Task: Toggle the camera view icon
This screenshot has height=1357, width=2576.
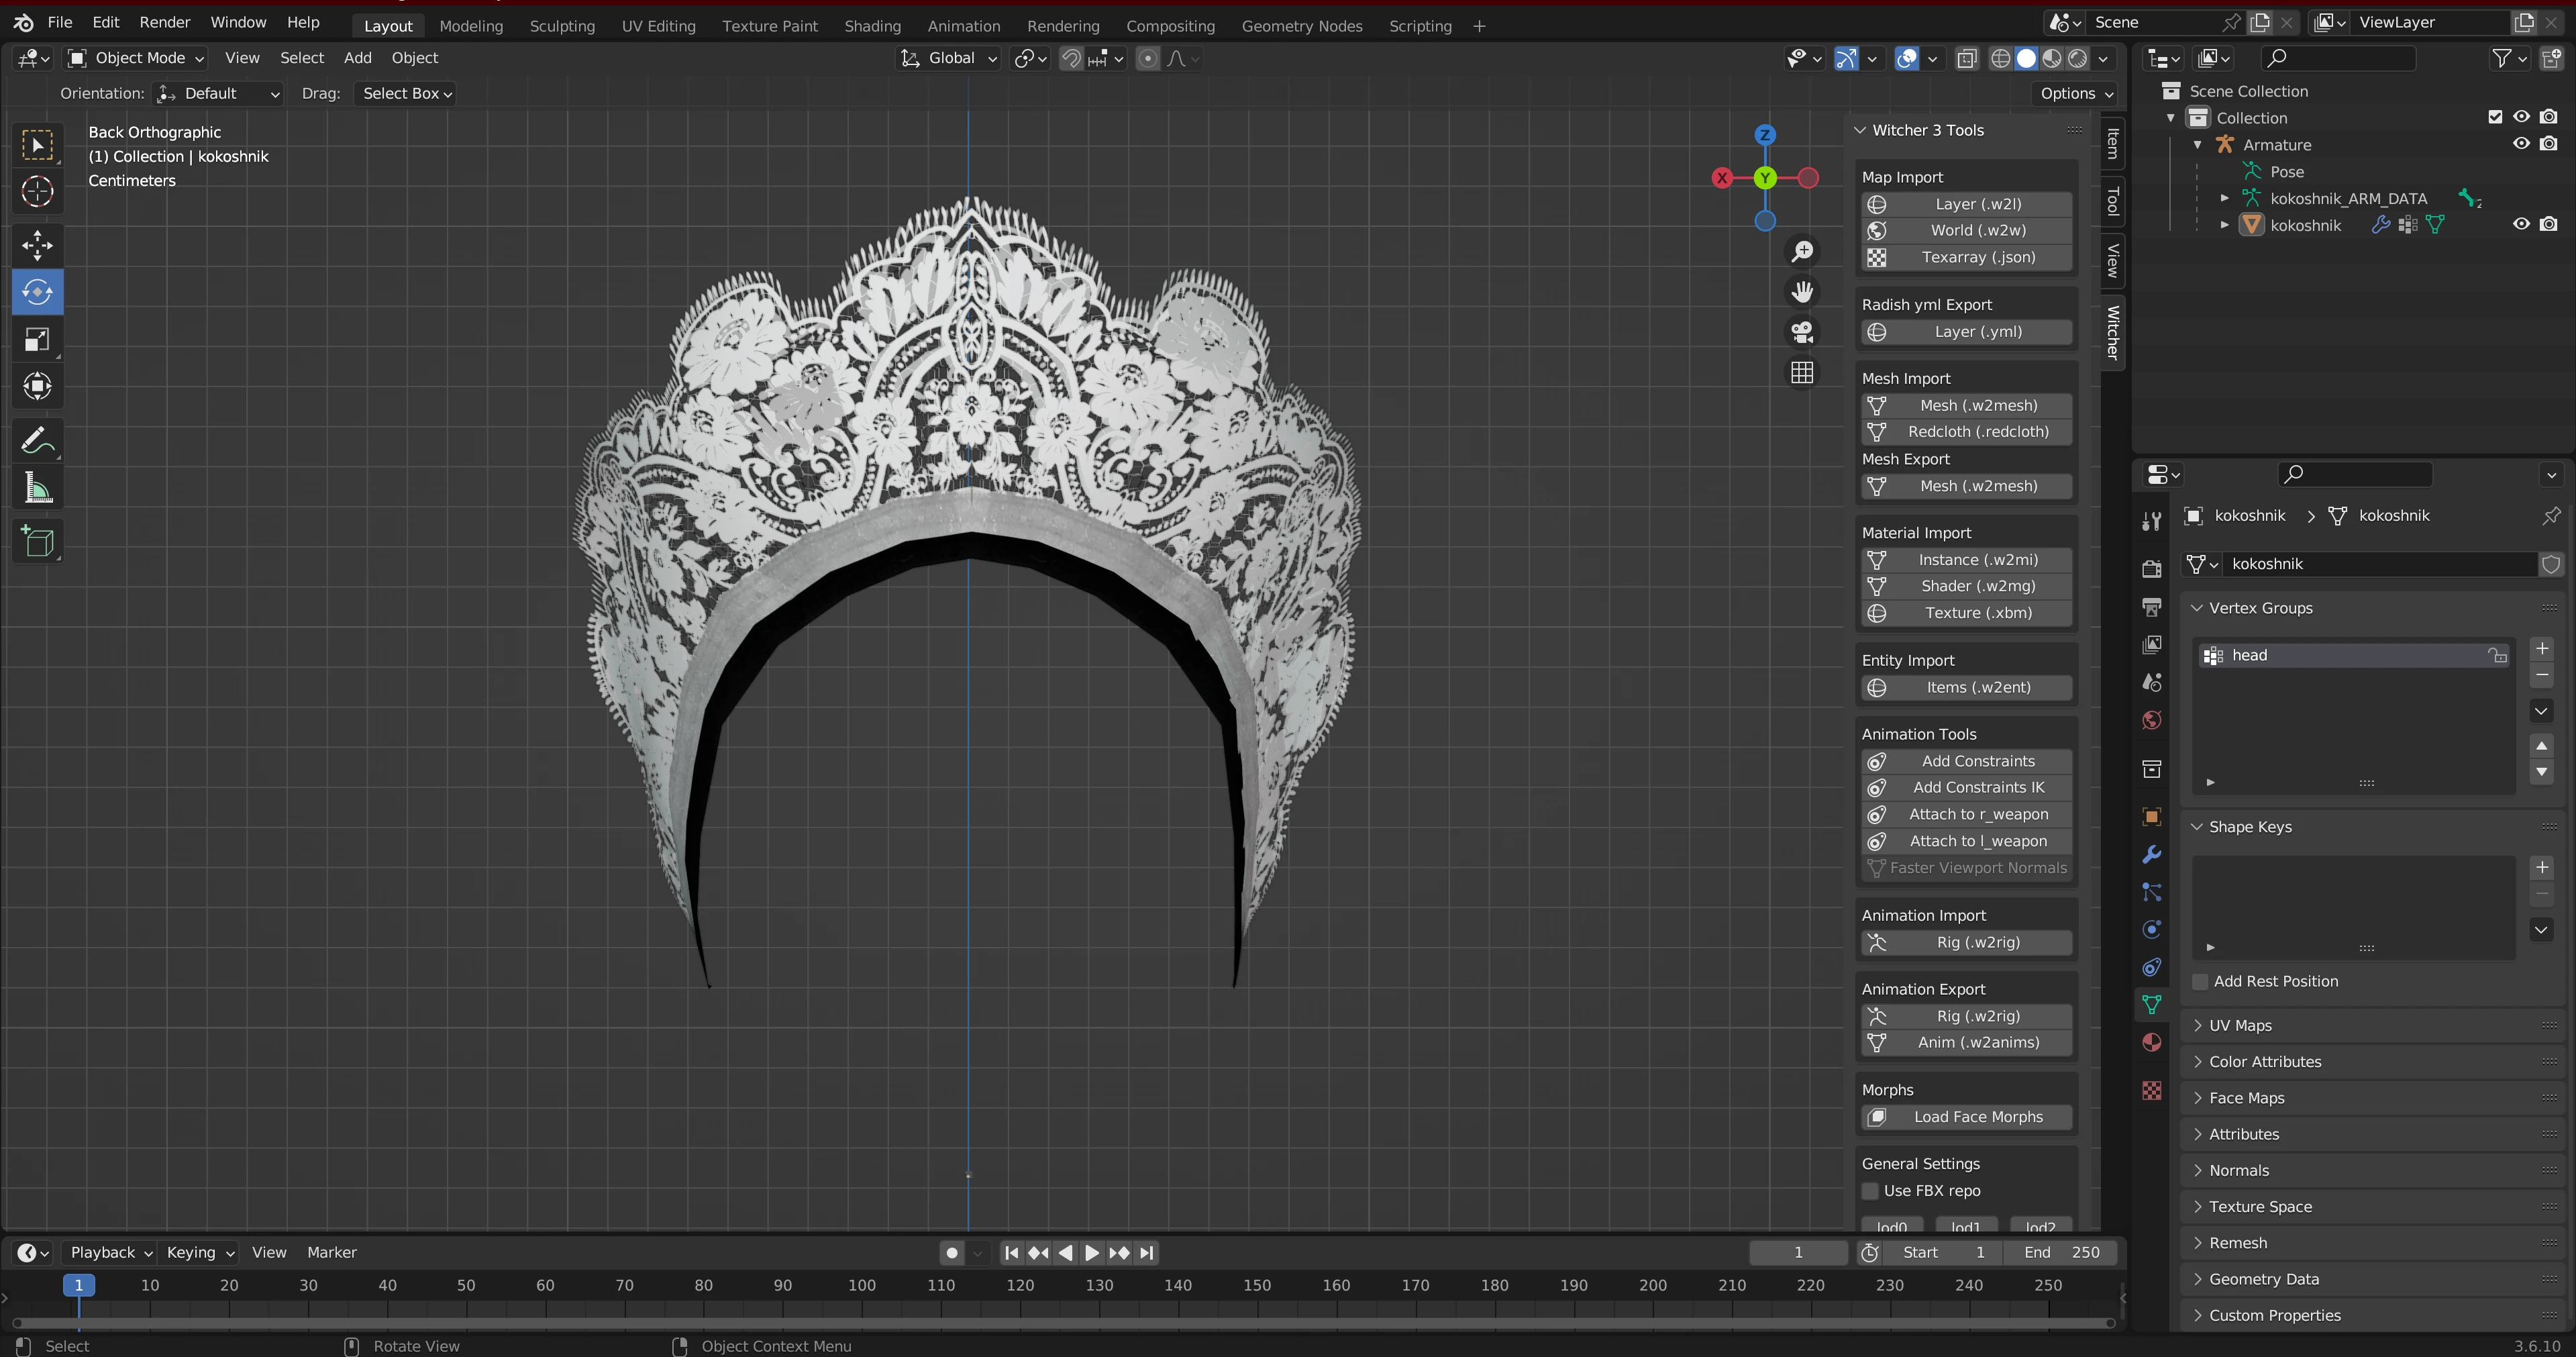Action: pos(1802,332)
